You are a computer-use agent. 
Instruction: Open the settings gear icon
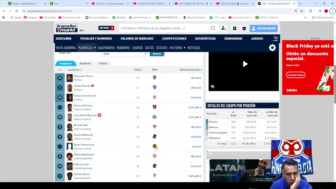pyautogui.click(x=272, y=48)
